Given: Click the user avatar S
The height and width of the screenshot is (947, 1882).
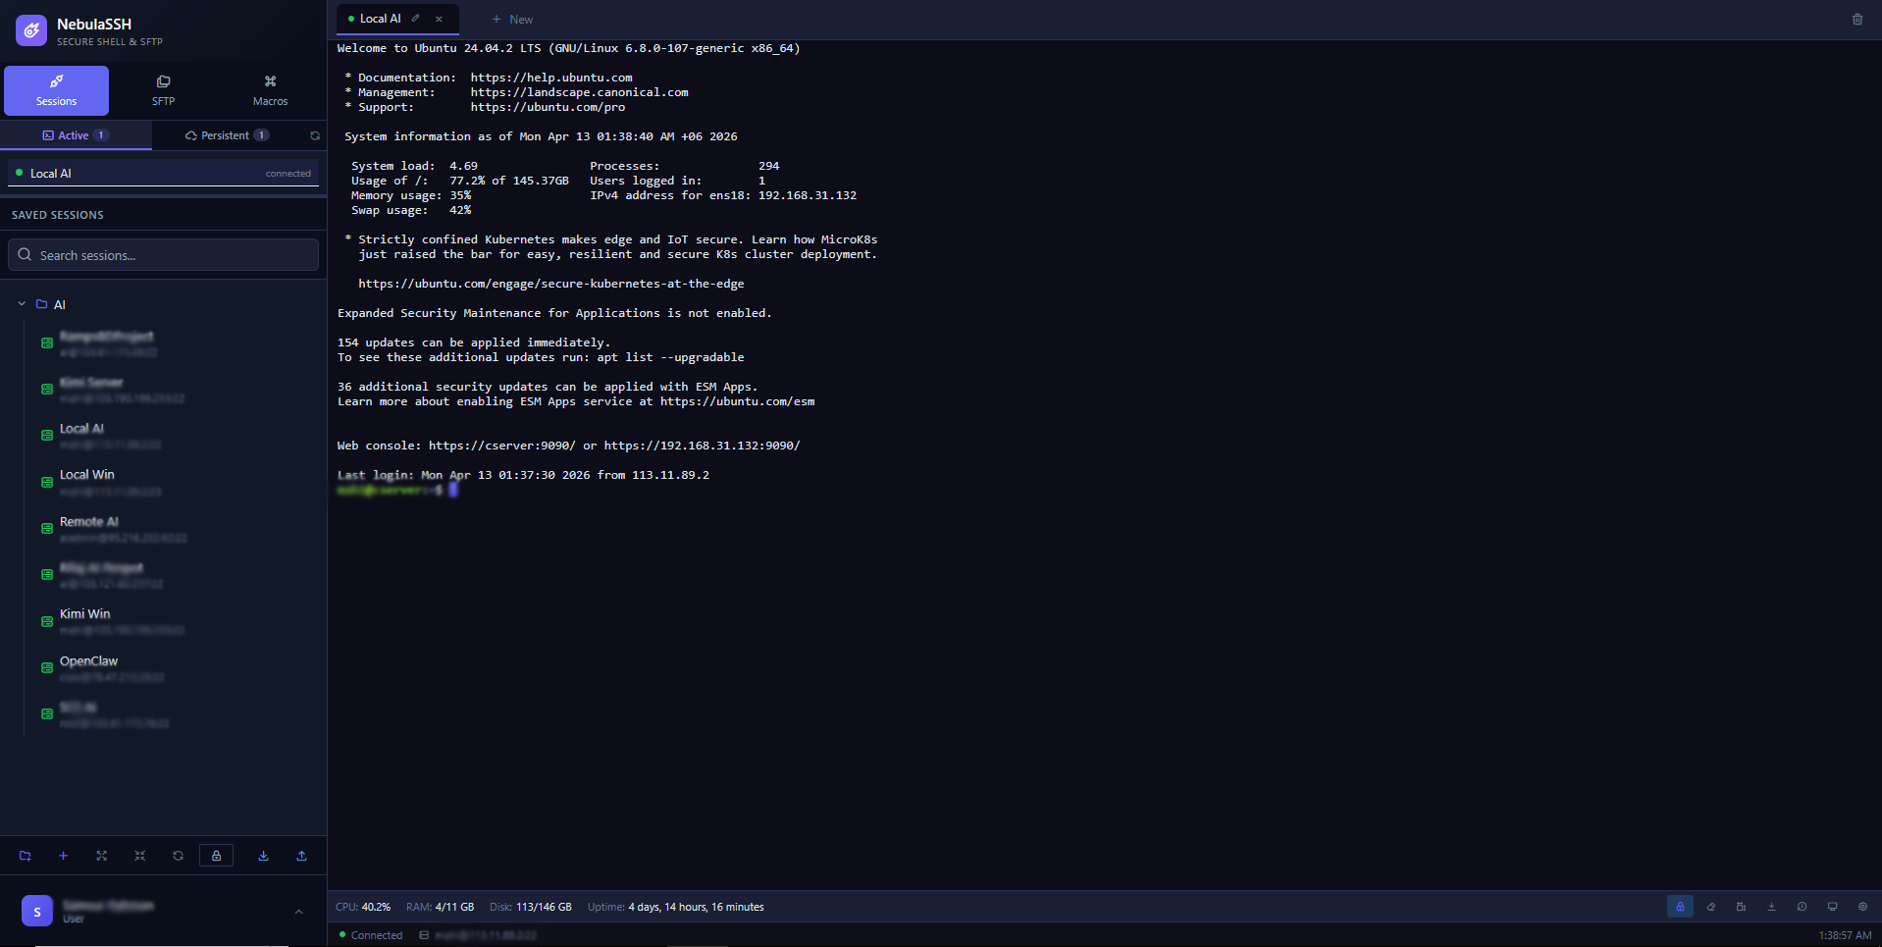Looking at the screenshot, I should pyautogui.click(x=37, y=912).
